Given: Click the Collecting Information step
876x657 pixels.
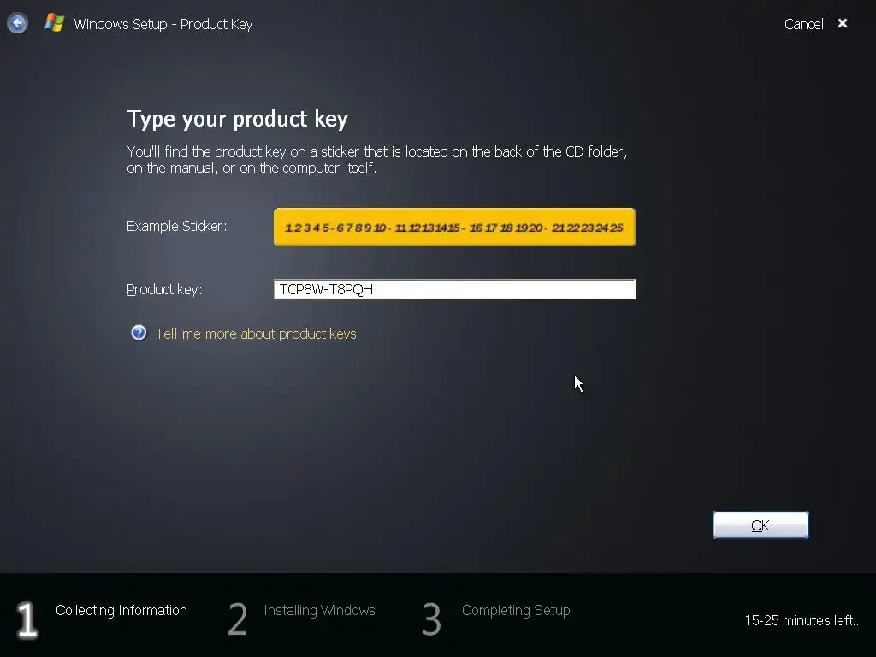Looking at the screenshot, I should (121, 610).
